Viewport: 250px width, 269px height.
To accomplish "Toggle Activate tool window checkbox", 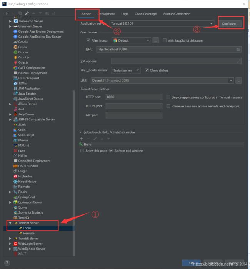I will pyautogui.click(x=111, y=150).
